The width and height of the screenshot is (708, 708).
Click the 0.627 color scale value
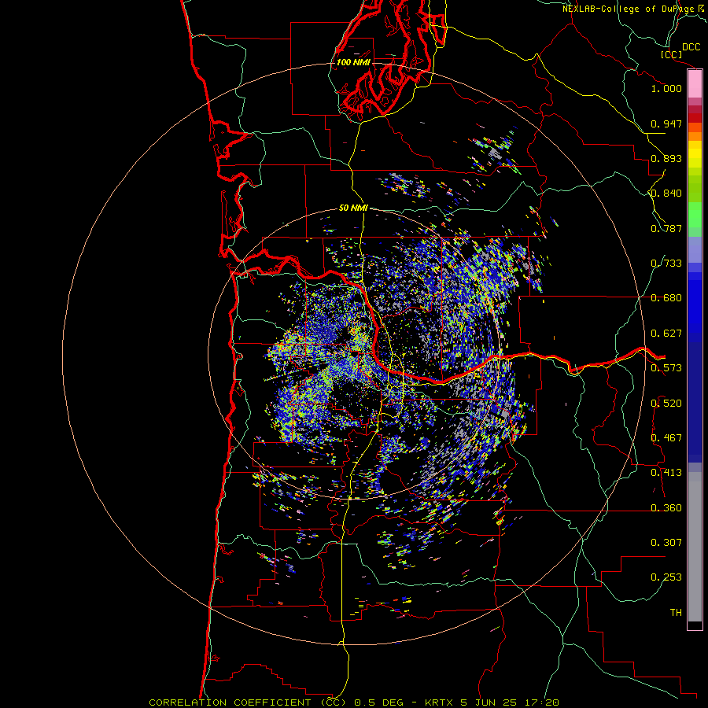pos(666,334)
